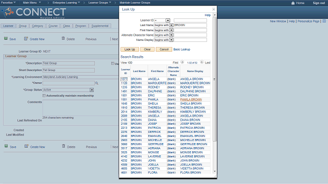
Task: Select KIMBERLY BROWN name display result
Action: (193, 111)
